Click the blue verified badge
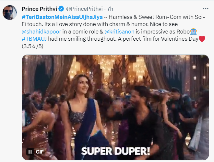 [x=61, y=8]
